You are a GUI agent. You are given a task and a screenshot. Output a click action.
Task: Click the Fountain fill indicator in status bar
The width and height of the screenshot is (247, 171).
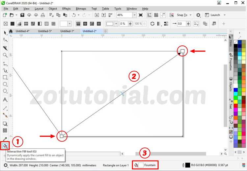[x=145, y=165]
